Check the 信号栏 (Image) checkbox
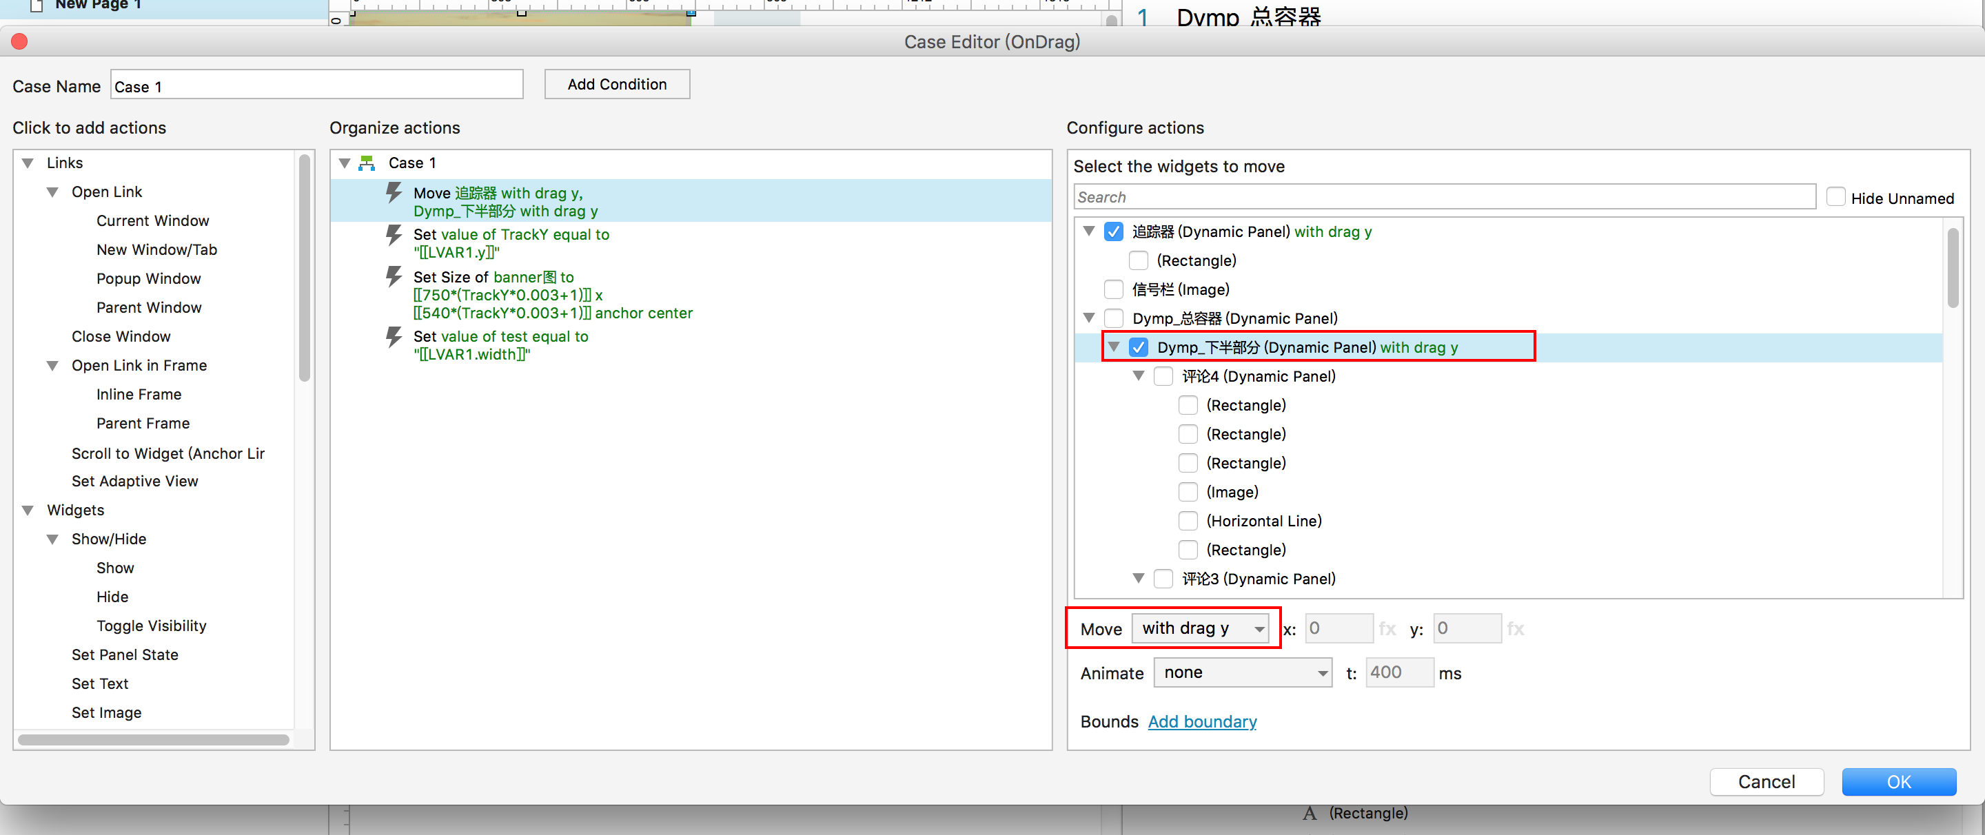The image size is (1985, 835). pos(1114,289)
